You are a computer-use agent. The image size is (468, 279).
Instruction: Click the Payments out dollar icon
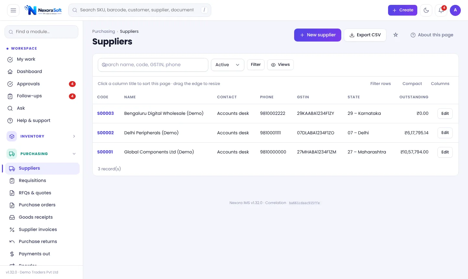pyautogui.click(x=12, y=254)
